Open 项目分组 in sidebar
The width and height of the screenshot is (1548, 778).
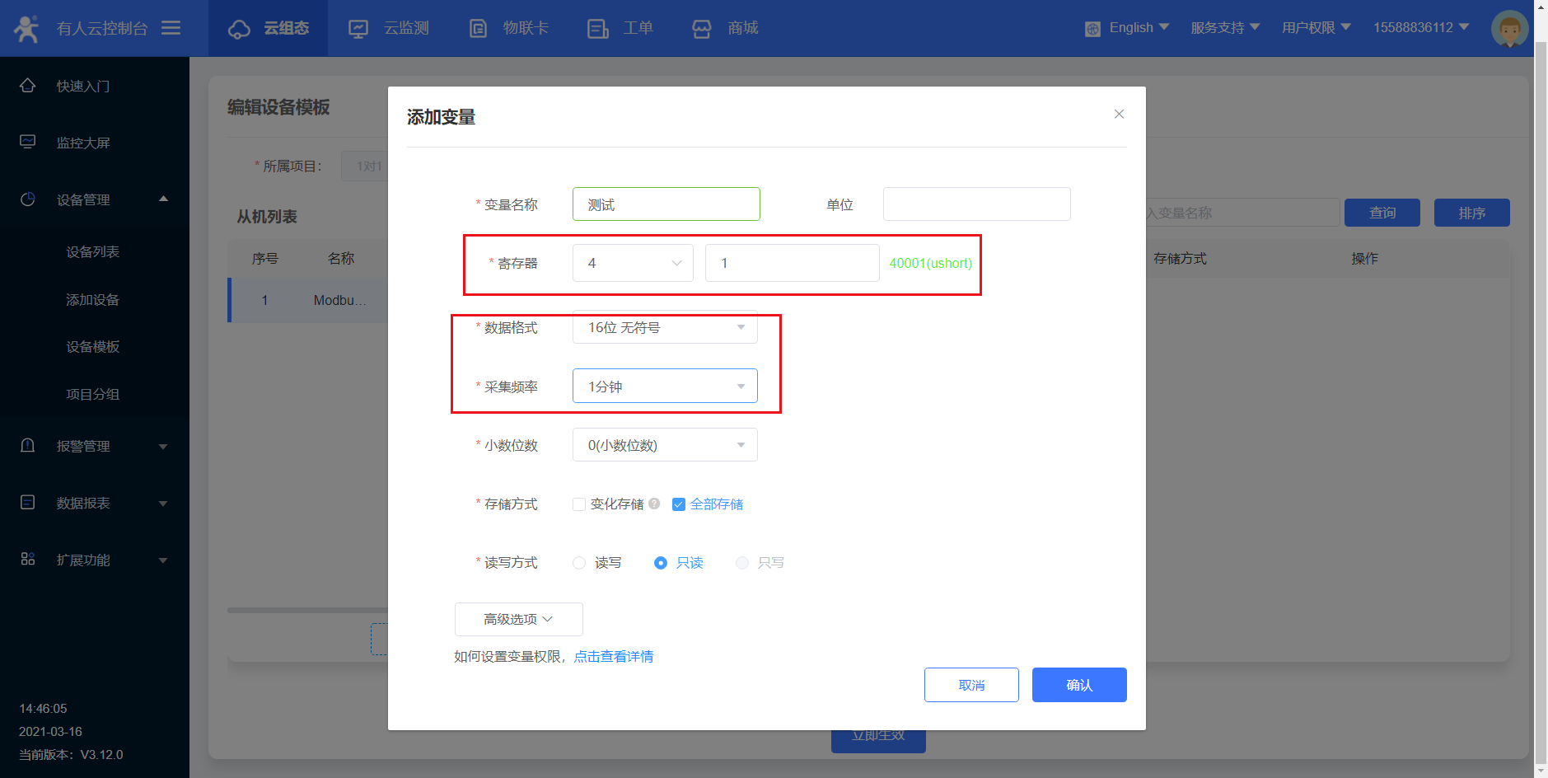tap(93, 394)
